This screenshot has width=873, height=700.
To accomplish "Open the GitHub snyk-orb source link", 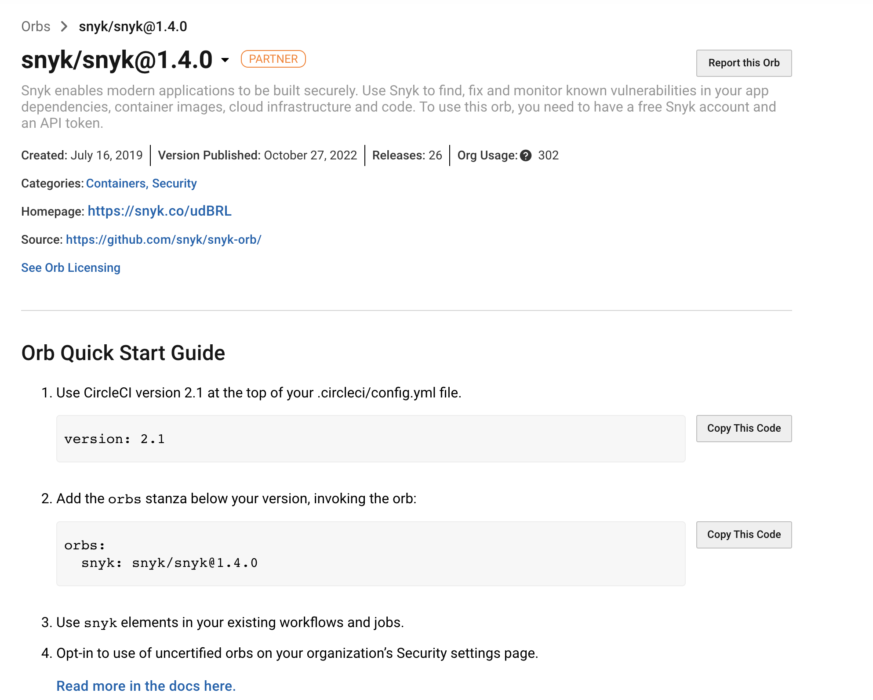I will (164, 240).
